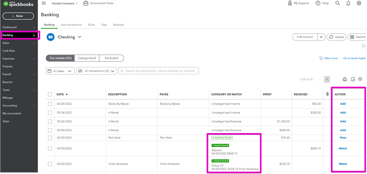Check the $200.00 A Rental row checkbox
This screenshot has width=367, height=174.
coord(50,113)
